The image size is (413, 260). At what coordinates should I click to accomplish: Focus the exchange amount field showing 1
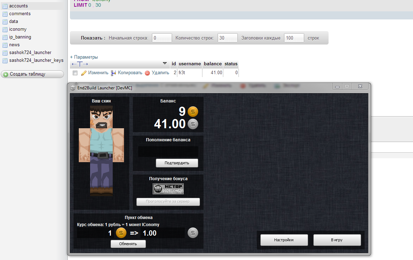(x=96, y=233)
